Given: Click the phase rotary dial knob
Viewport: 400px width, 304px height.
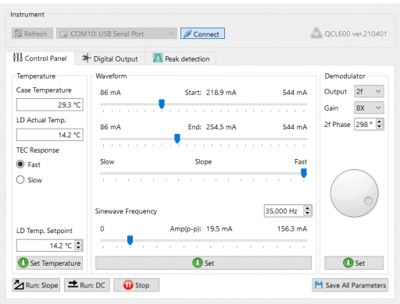Looking at the screenshot, I should click(354, 193).
